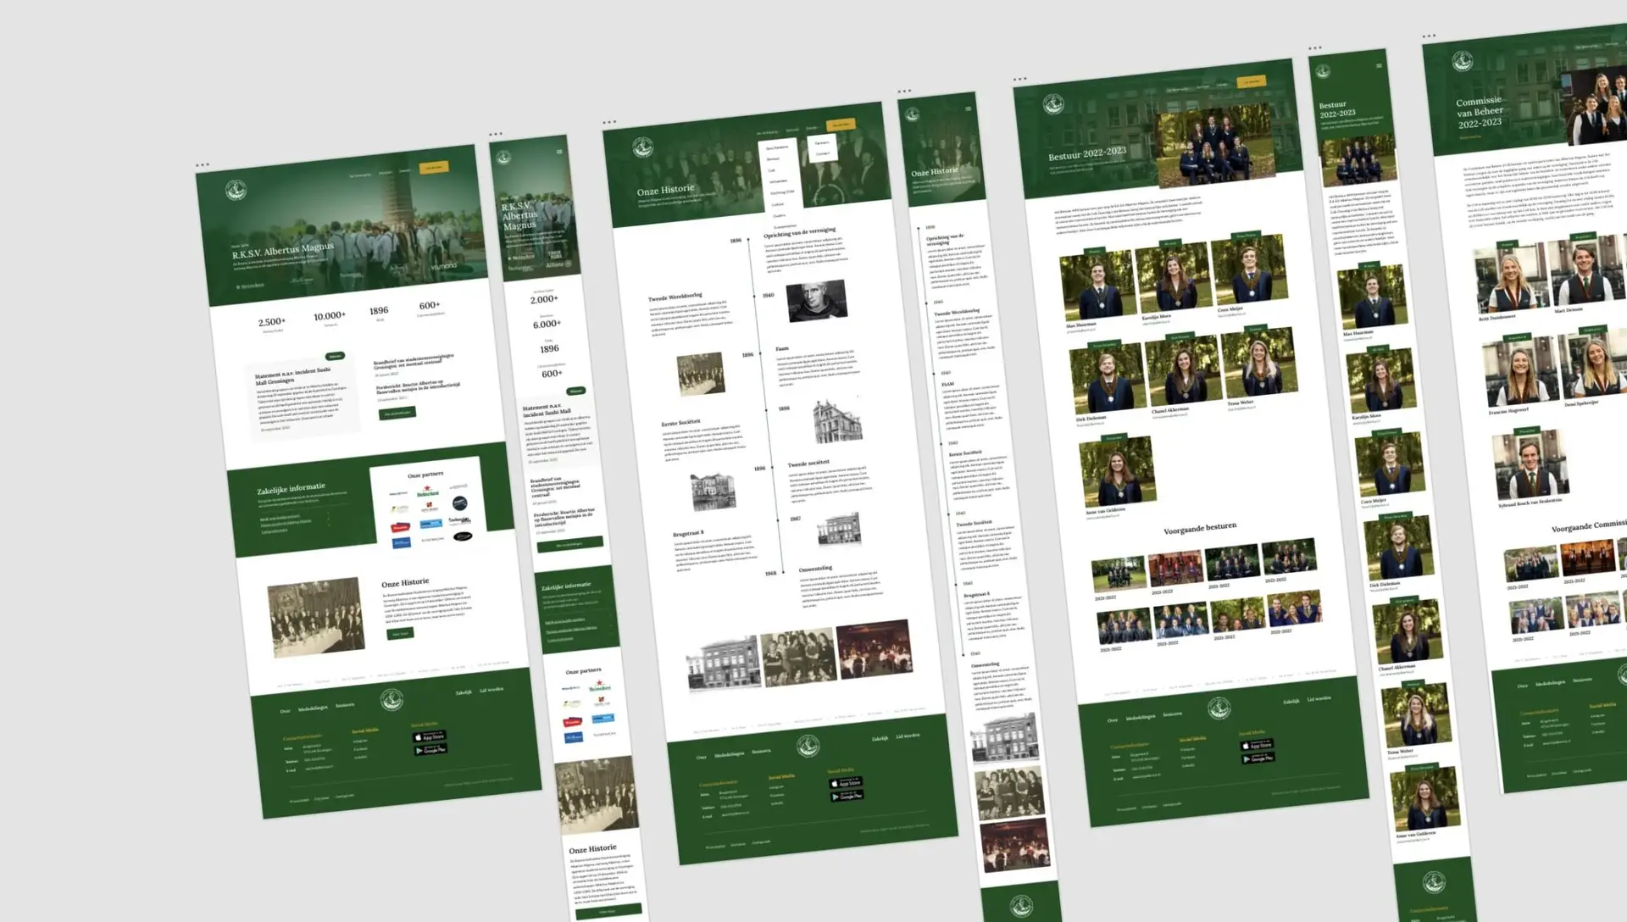Click three-dot handle above desktop Bestuur page

1019,80
